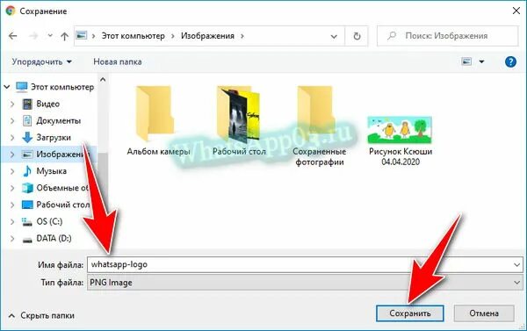
Task: Expand chevron after 'Изображения' in address bar
Action: point(242,36)
